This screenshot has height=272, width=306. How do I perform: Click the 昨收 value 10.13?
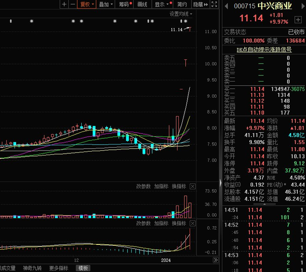coord(298,156)
